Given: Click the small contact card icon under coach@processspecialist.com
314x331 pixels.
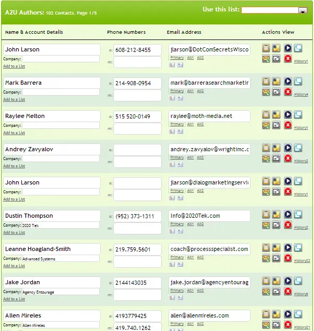Looking at the screenshot, I should pos(172,264).
